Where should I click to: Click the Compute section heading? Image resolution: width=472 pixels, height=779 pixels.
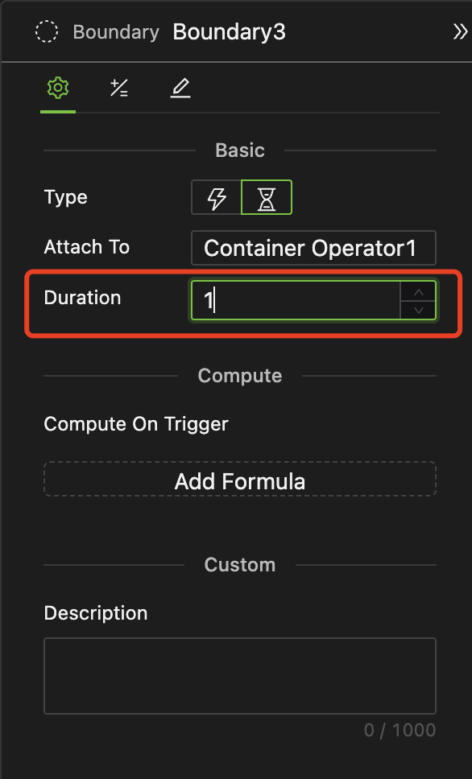(240, 376)
